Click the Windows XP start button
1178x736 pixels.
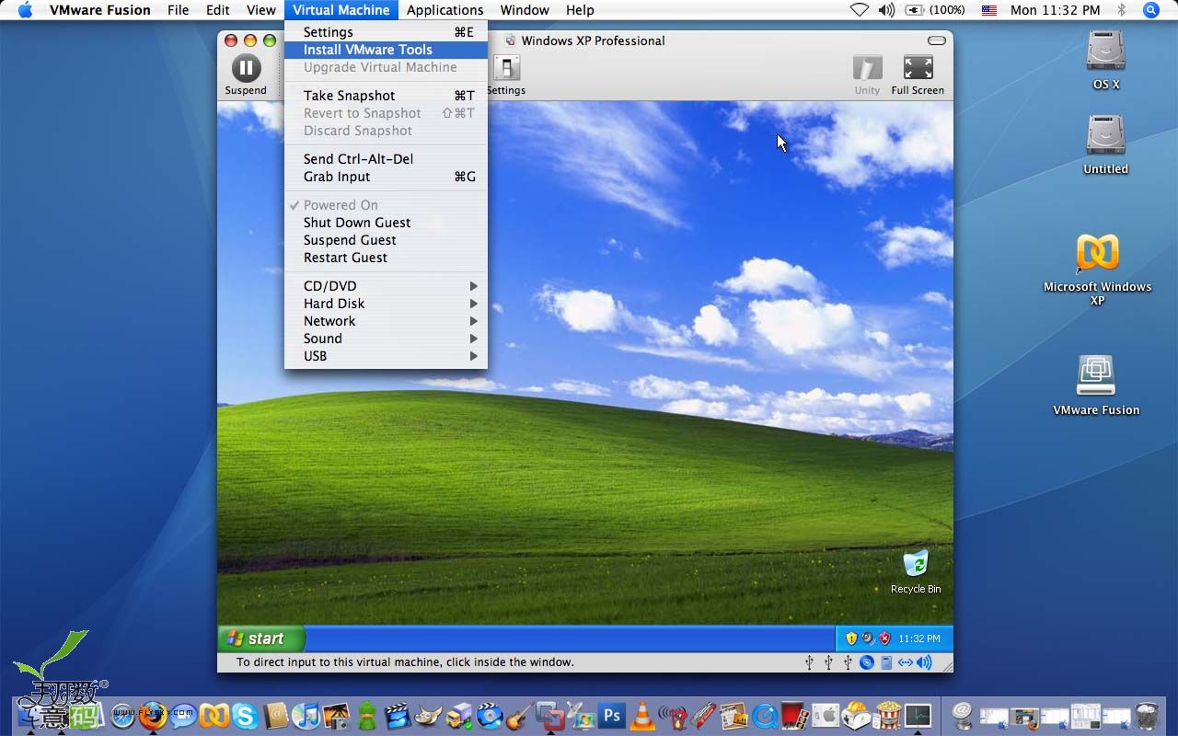pos(261,638)
